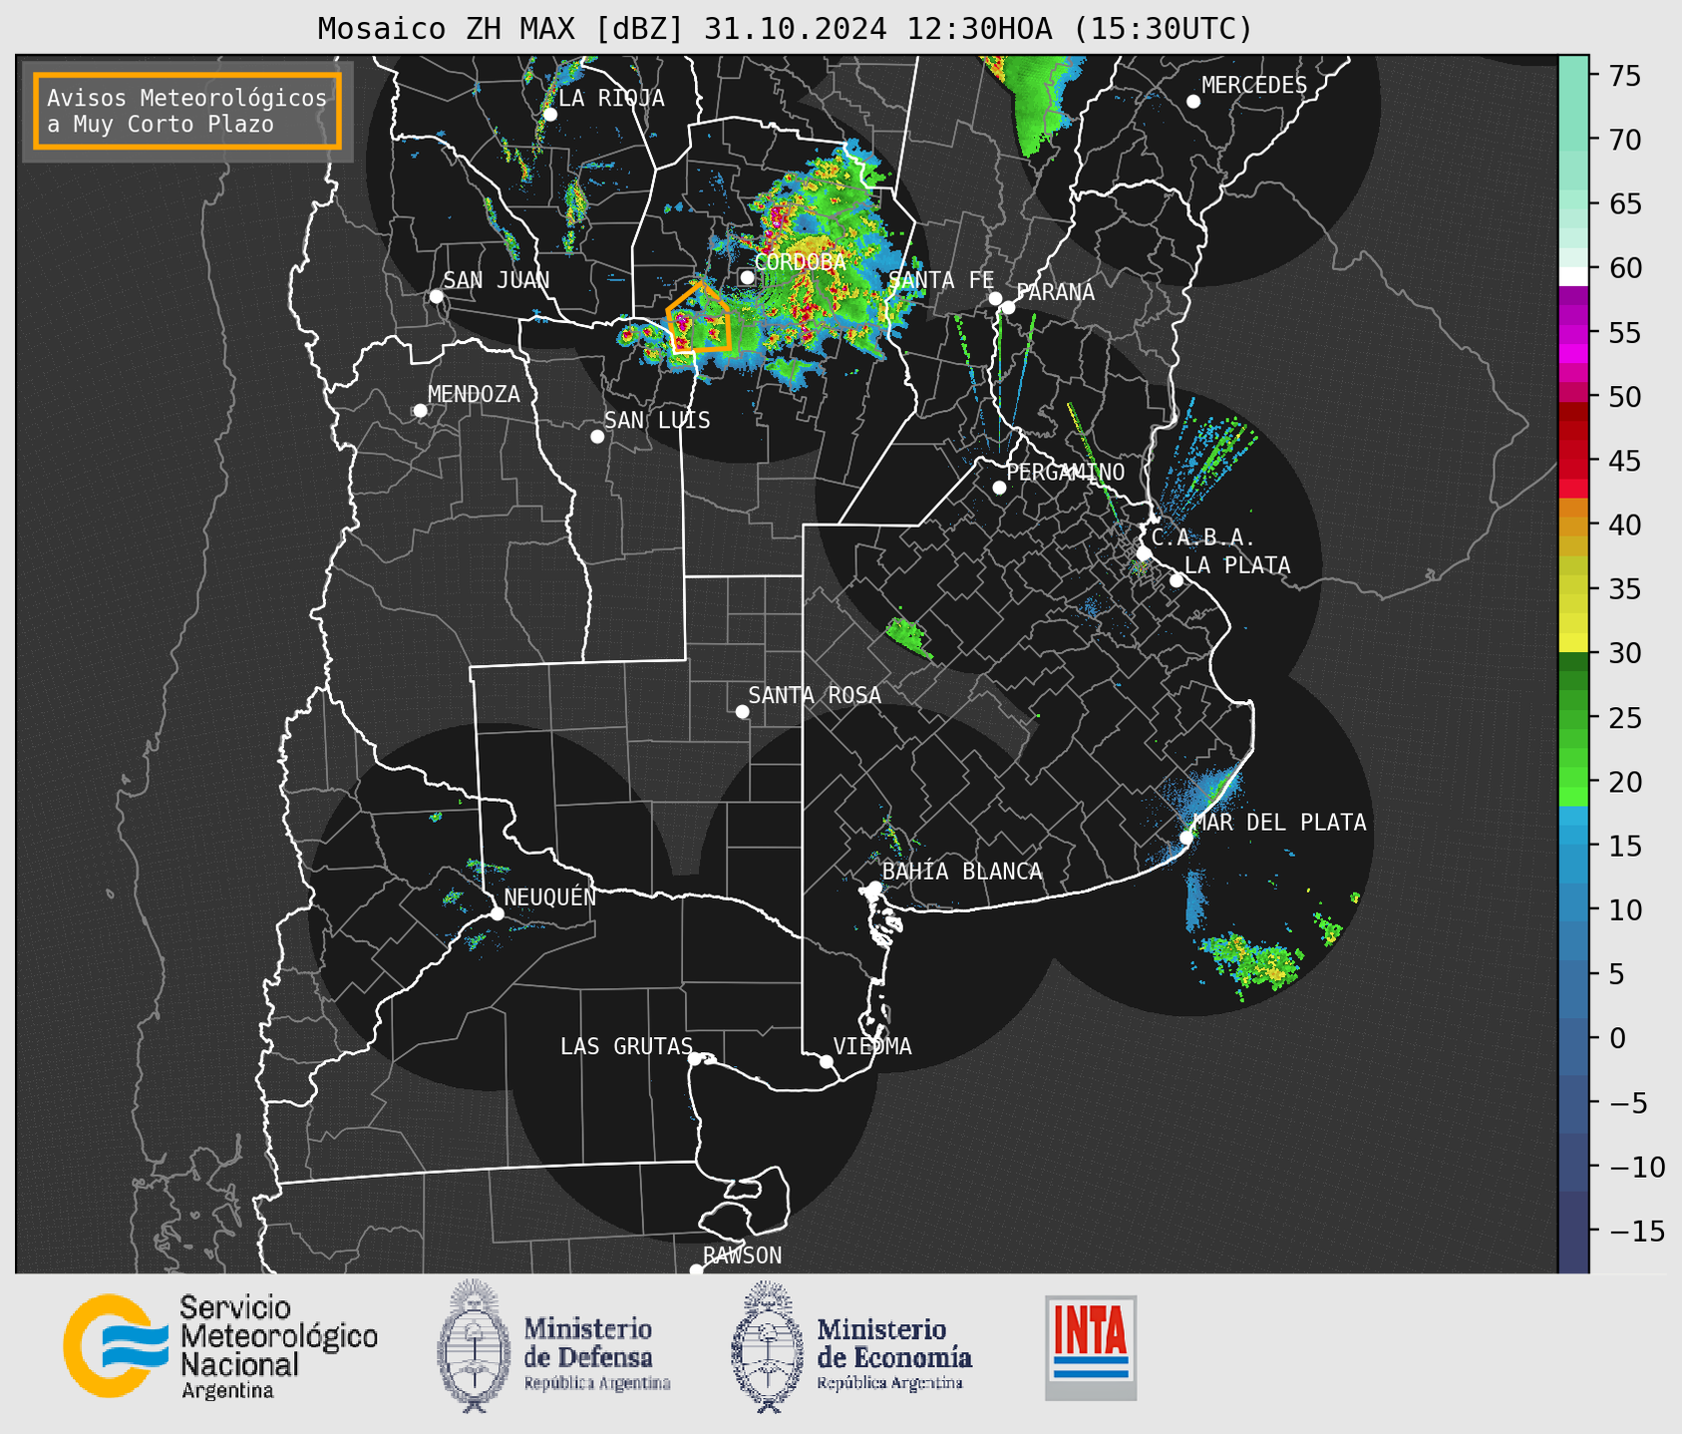Click the Paraná city marker dot

click(1008, 307)
